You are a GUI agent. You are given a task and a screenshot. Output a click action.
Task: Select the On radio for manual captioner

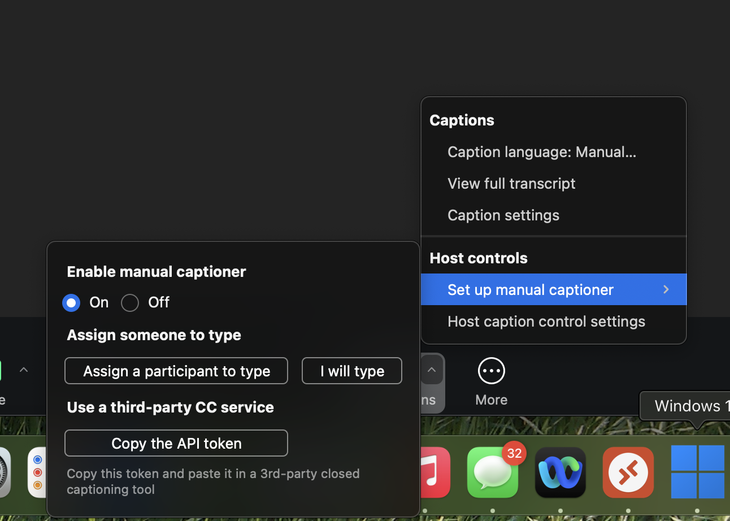(71, 303)
